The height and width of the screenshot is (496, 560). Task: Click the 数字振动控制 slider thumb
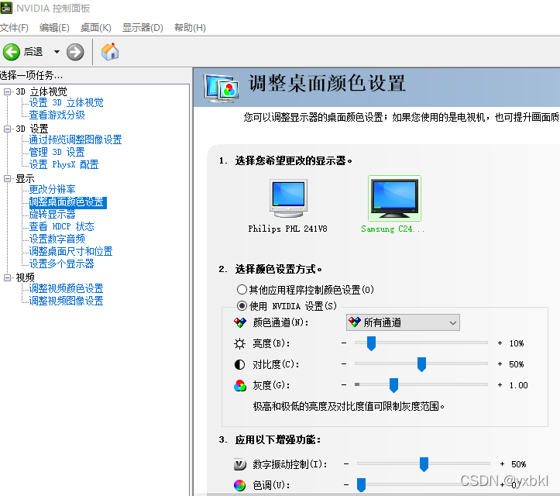(x=424, y=464)
